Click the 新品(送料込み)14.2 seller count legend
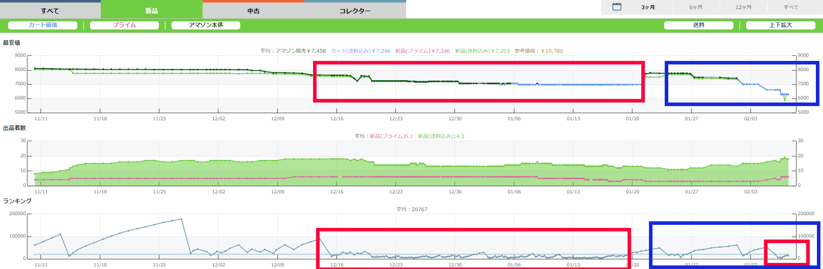This screenshot has height=269, width=823. [441, 136]
